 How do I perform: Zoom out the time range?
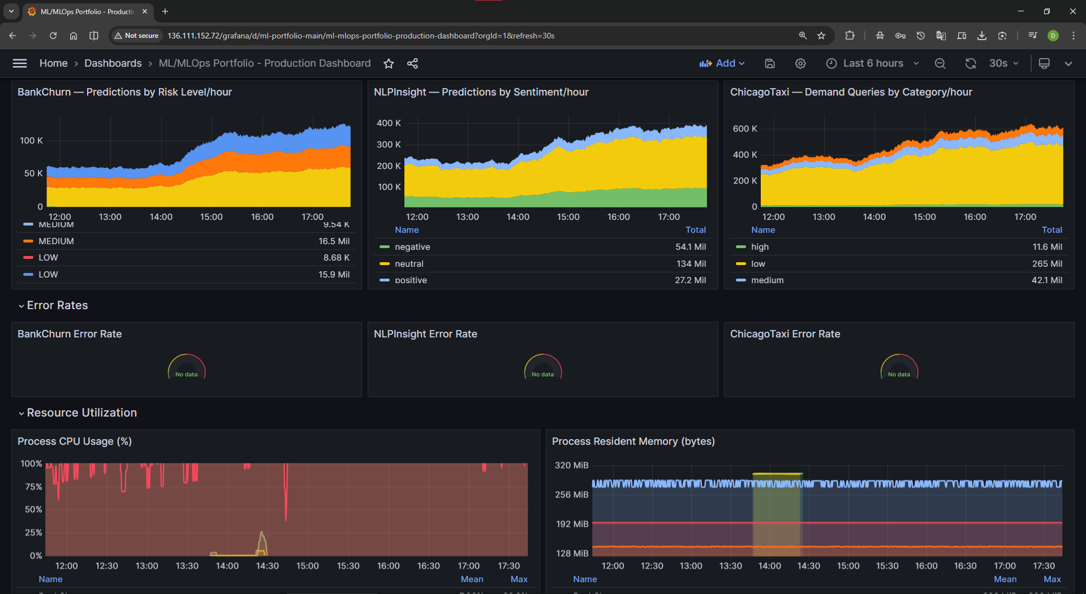pyautogui.click(x=940, y=63)
